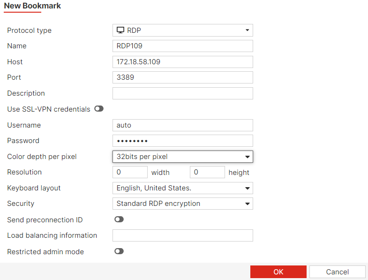Click into the Port field
This screenshot has height=280, width=368.
(183, 77)
